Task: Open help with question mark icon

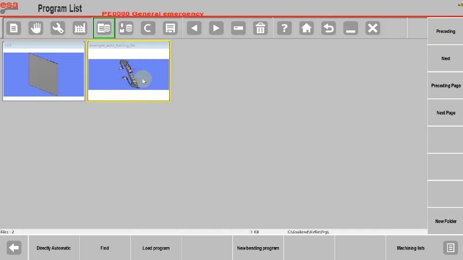Action: (284, 28)
